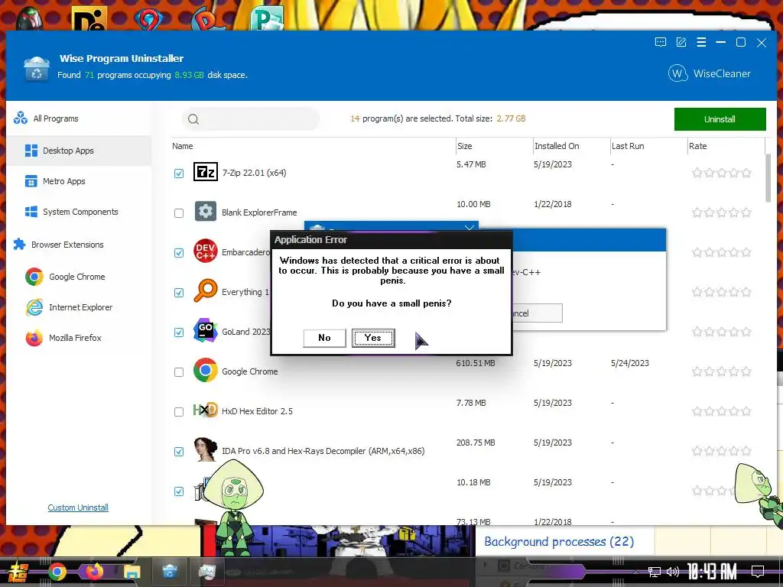Click the Embarcadero Dev C++ icon
Viewport: 783px width, 587px height.
click(205, 251)
